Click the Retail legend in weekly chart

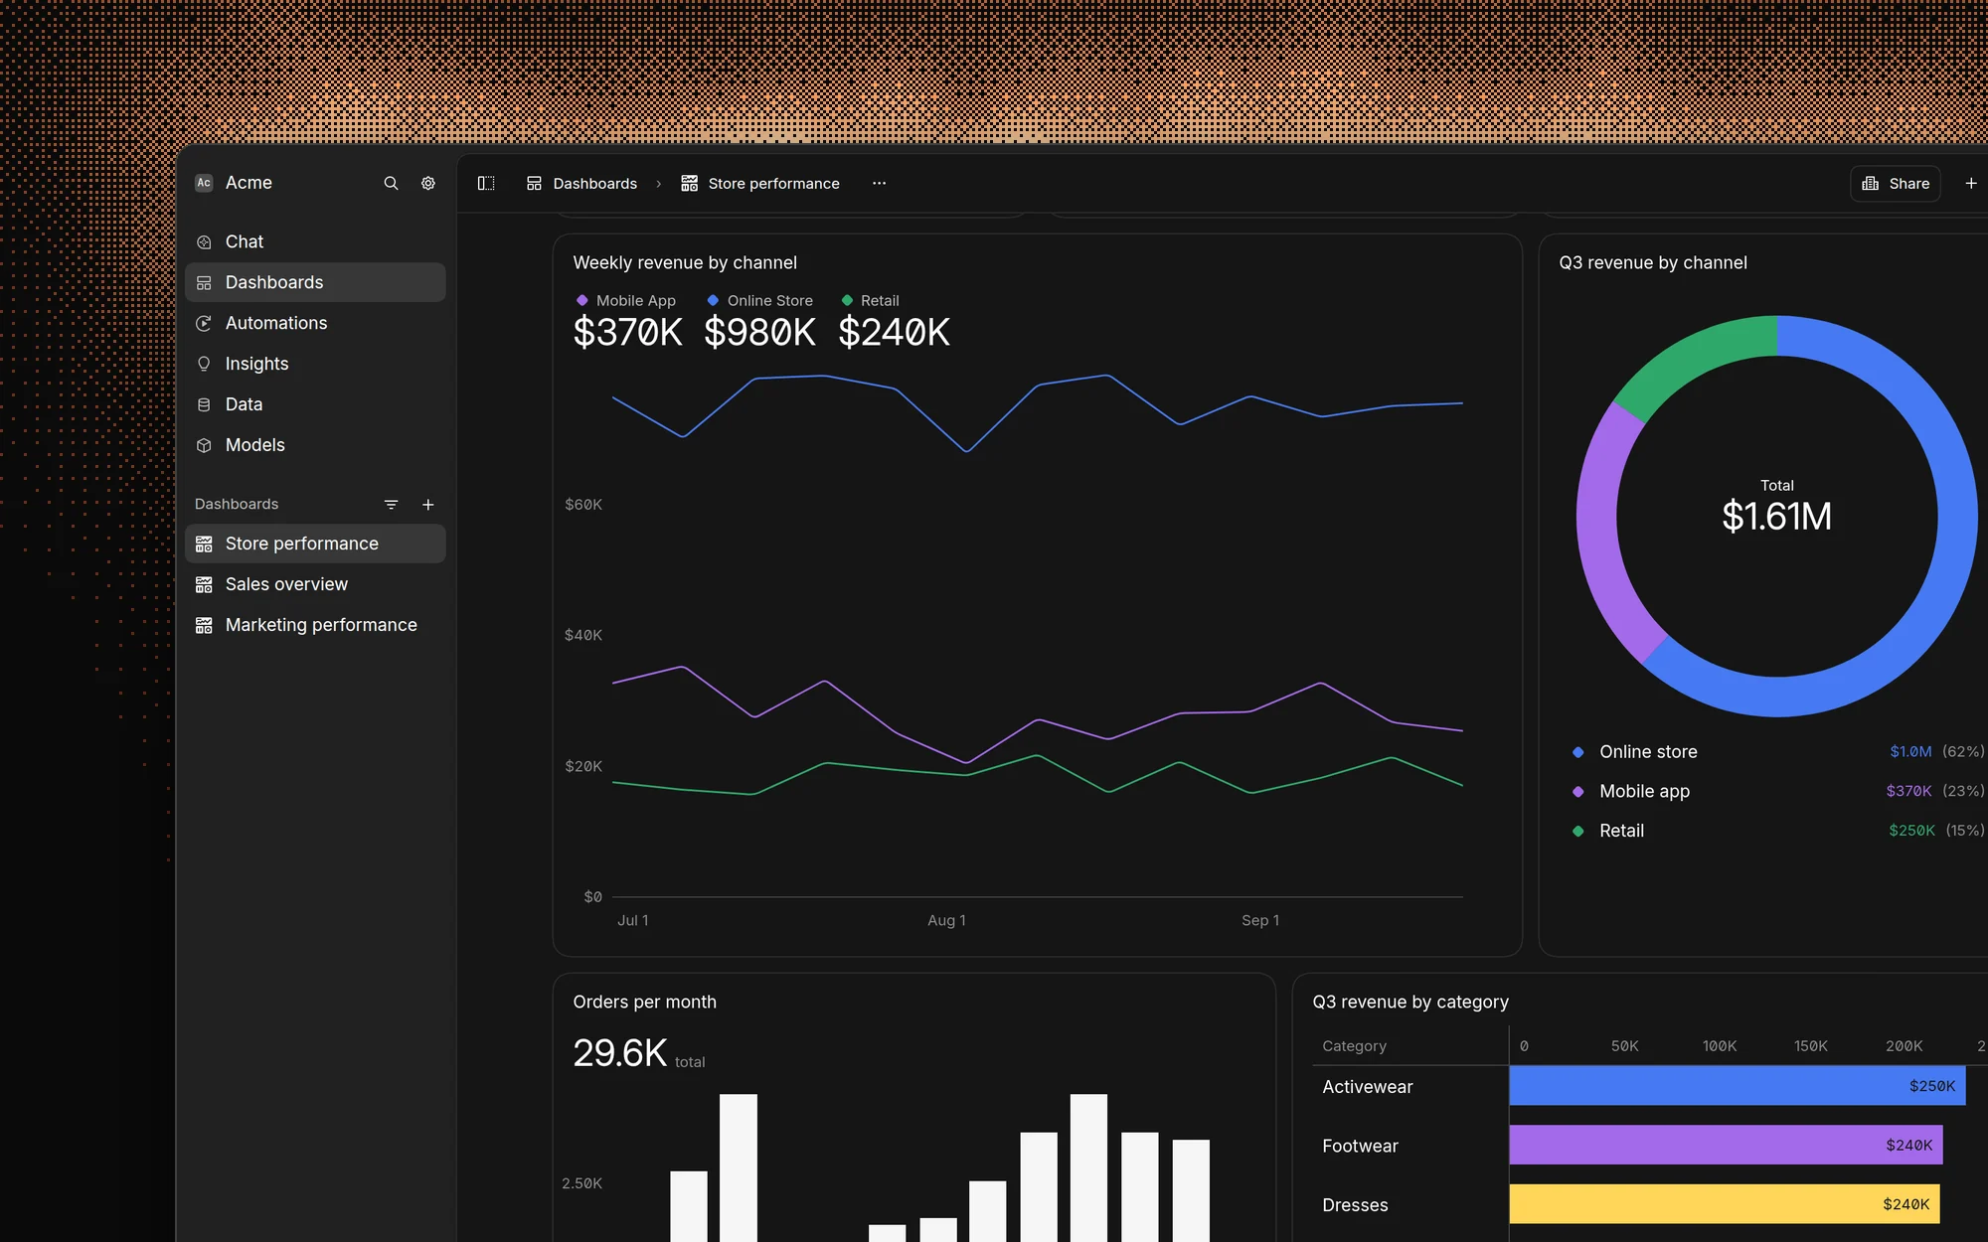[870, 300]
